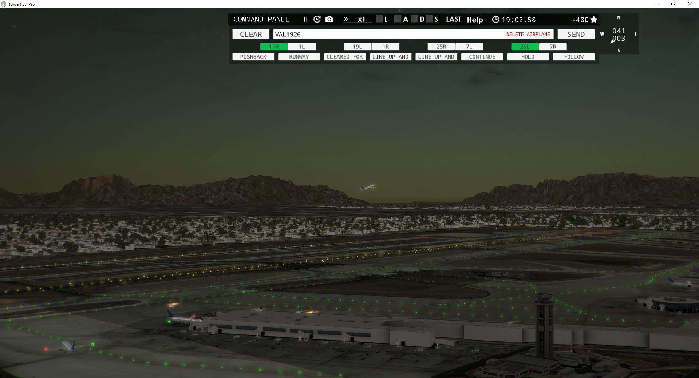Click the x1 simulation speed indicator
699x378 pixels.
tap(361, 20)
